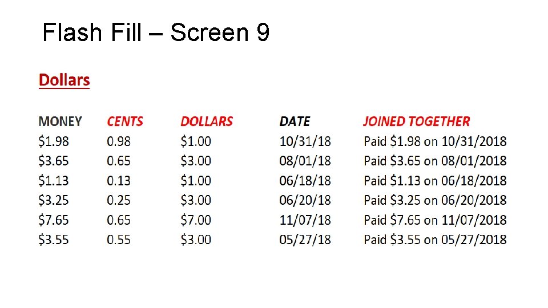Image resolution: width=548 pixels, height=308 pixels.
Task: Select the MONEY column header
Action: 60,121
